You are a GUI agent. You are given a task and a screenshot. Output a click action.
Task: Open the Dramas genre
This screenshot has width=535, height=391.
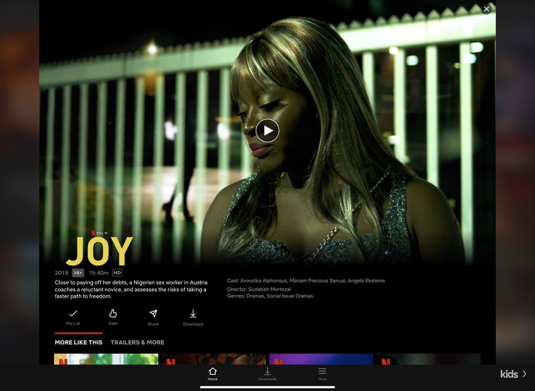(255, 296)
